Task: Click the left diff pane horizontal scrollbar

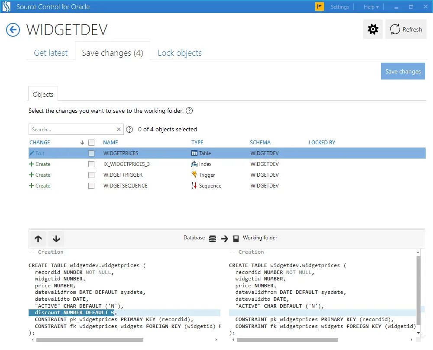Action: (x=90, y=340)
